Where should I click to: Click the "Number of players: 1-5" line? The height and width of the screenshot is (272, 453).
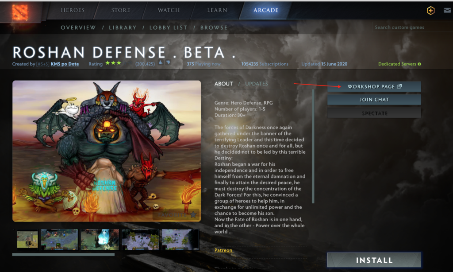click(x=239, y=109)
